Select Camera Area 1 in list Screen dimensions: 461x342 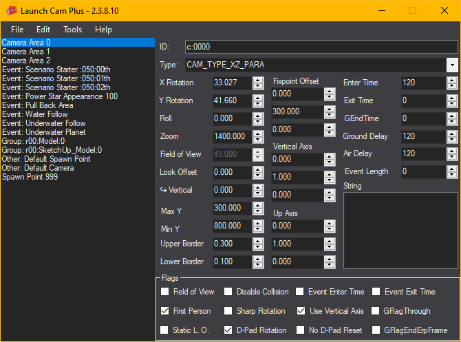pos(78,52)
